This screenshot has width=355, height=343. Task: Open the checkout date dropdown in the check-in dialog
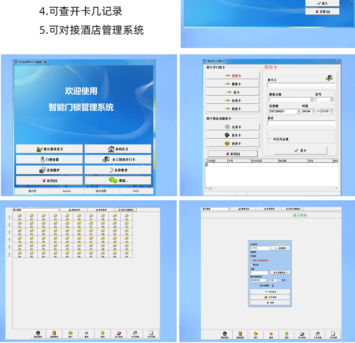point(266,280)
